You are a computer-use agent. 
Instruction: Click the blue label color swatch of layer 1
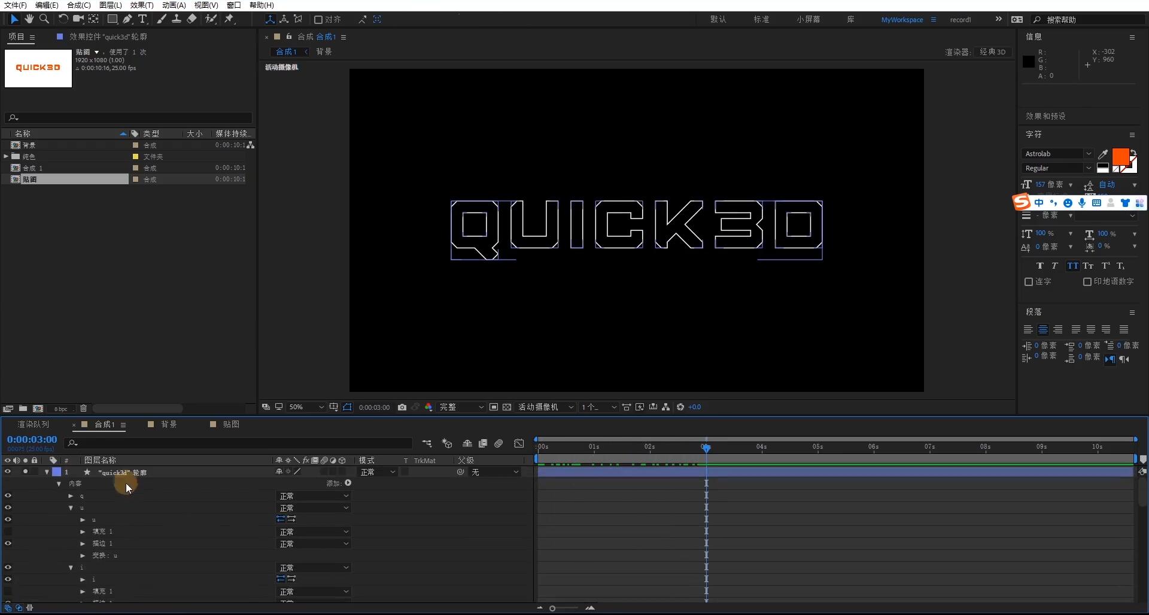pos(56,472)
